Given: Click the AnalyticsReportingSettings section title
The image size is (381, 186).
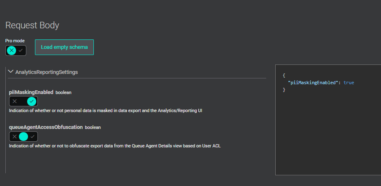Looking at the screenshot, I should pyautogui.click(x=46, y=72).
